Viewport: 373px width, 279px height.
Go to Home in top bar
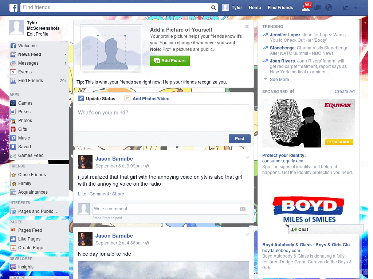(255, 8)
